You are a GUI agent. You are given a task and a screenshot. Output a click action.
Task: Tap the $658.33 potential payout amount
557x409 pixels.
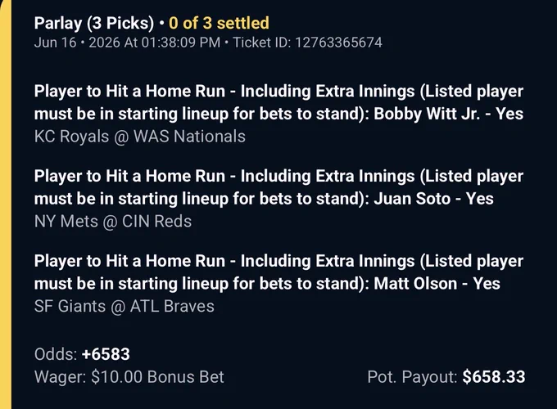coord(494,377)
